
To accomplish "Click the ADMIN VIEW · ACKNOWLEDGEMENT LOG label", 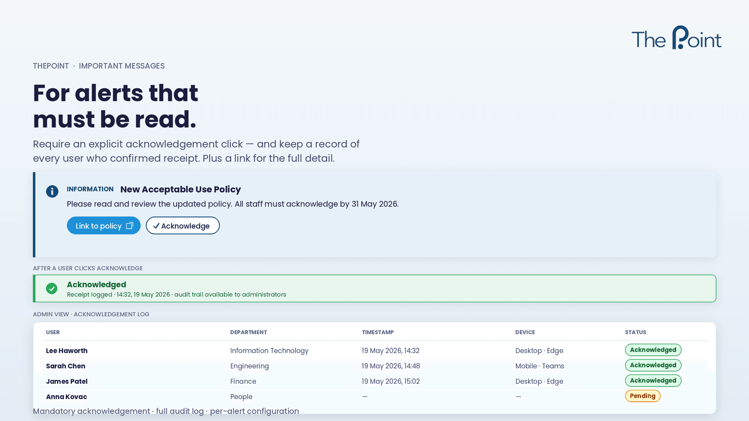I will 91,315.
